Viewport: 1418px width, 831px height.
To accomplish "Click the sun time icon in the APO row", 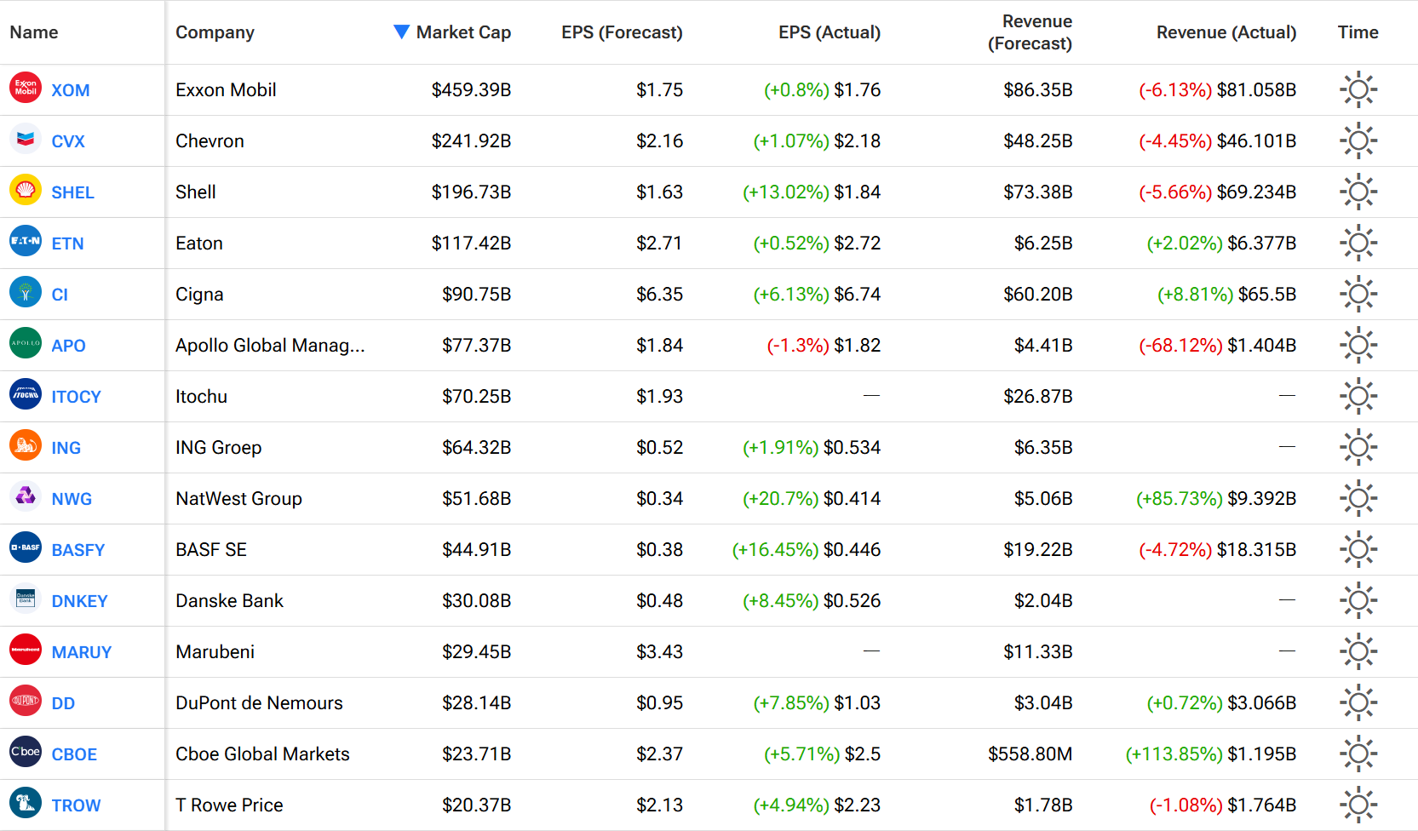I will (1358, 345).
